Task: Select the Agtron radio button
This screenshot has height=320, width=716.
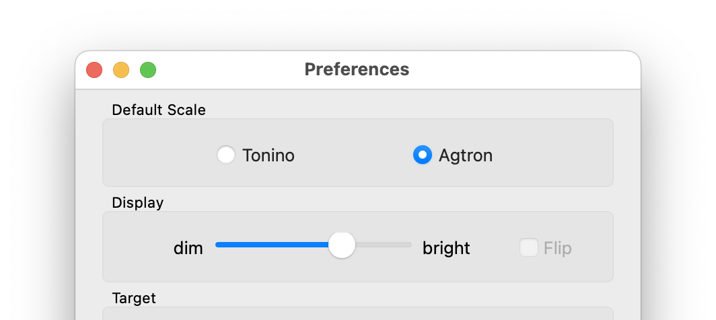Action: tap(423, 155)
